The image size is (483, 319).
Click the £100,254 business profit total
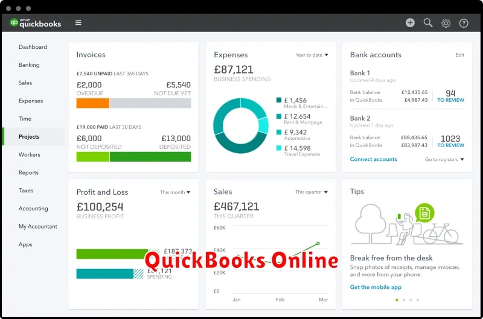point(100,207)
